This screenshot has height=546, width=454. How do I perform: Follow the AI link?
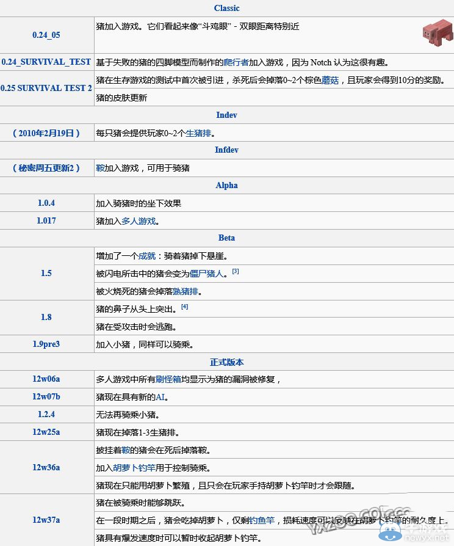click(x=160, y=397)
